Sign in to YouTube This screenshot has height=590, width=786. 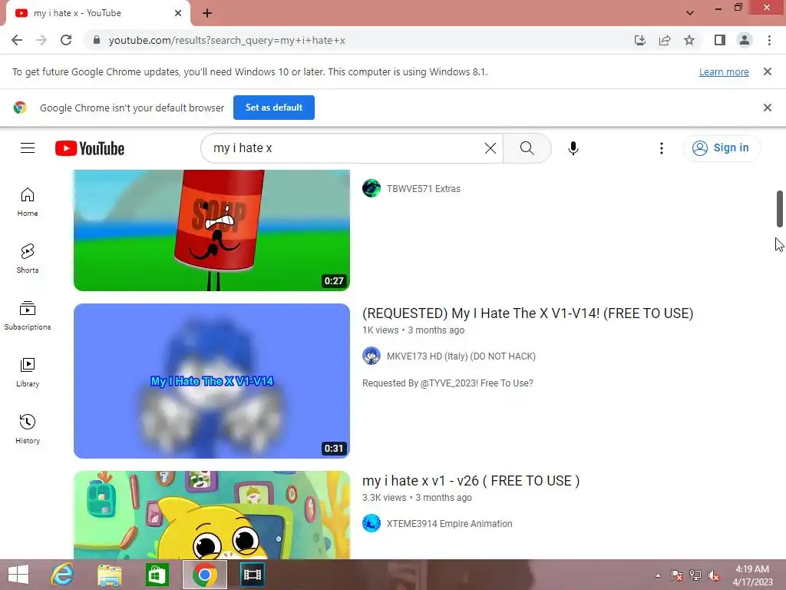722,148
